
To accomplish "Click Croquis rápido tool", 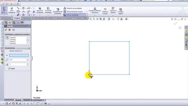I will 121,11.
